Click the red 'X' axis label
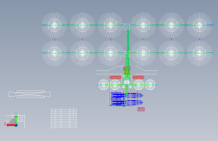 tap(5, 124)
